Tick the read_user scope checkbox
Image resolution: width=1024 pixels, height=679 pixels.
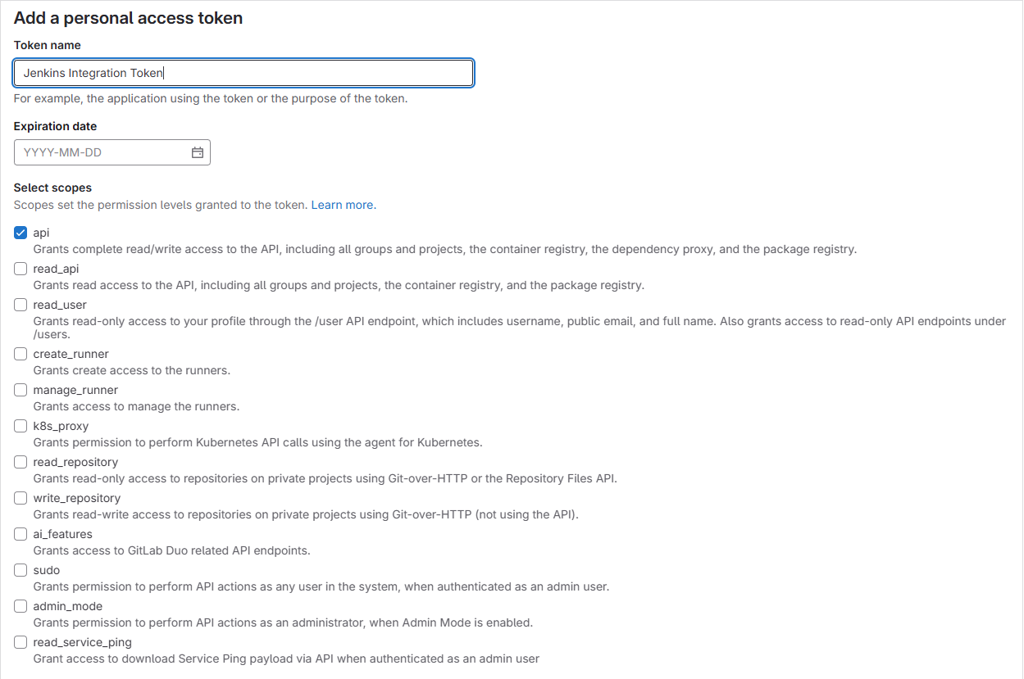coord(20,305)
